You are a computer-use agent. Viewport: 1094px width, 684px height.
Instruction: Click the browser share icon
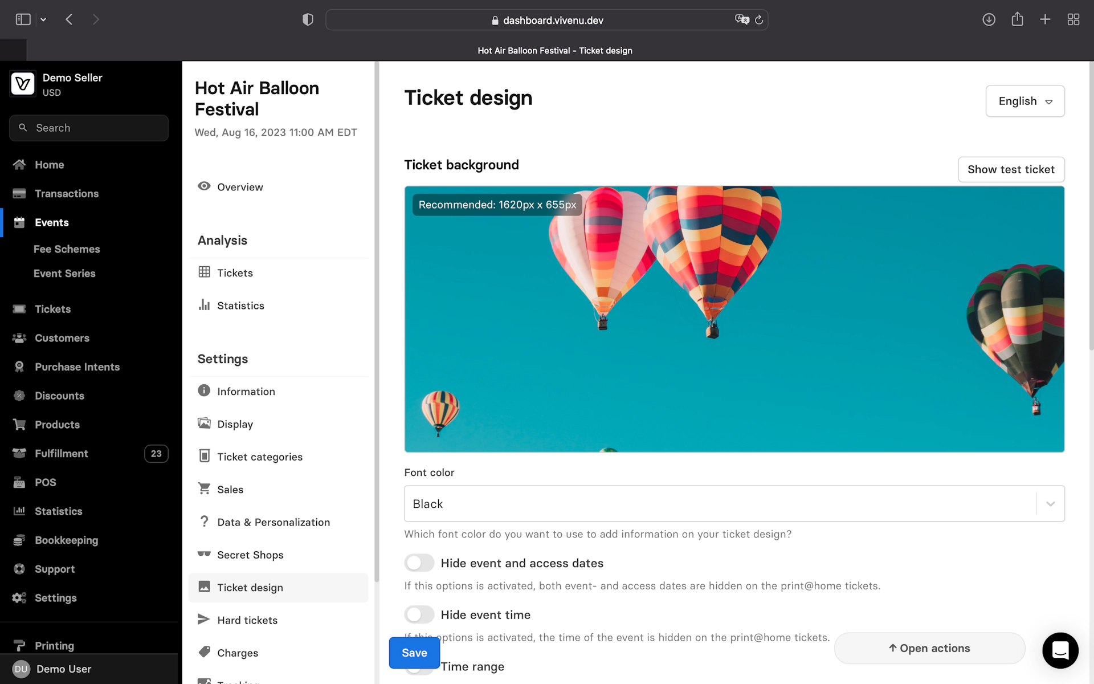click(x=1017, y=20)
